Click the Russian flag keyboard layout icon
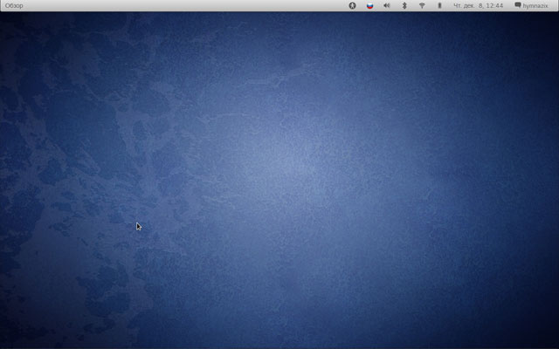559x349 pixels. [370, 6]
